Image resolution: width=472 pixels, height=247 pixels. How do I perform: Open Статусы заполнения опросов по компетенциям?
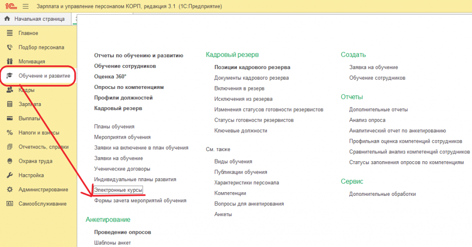pyautogui.click(x=407, y=162)
